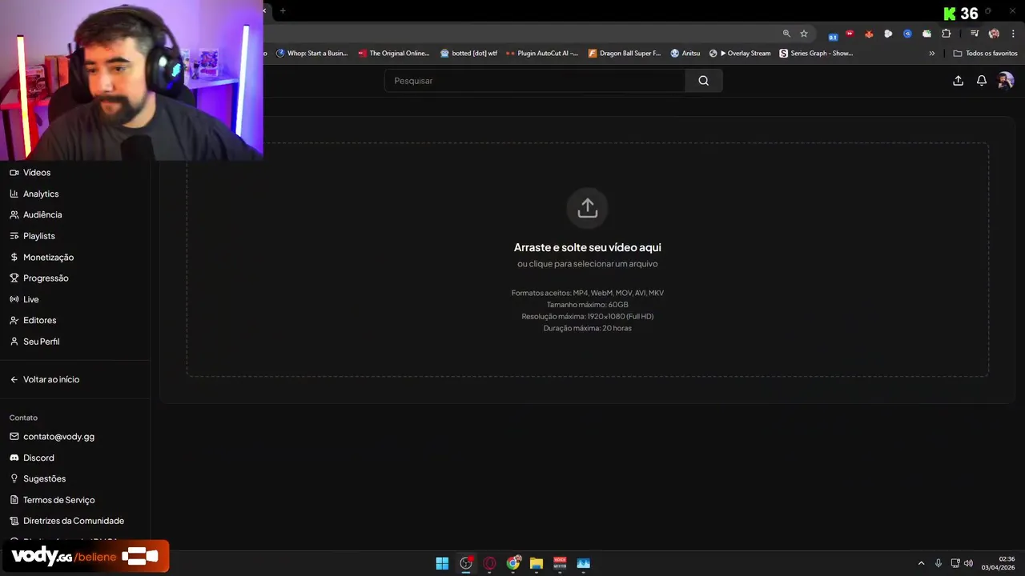The width and height of the screenshot is (1025, 576).
Task: Bookmark this page with the star icon
Action: pyautogui.click(x=804, y=34)
